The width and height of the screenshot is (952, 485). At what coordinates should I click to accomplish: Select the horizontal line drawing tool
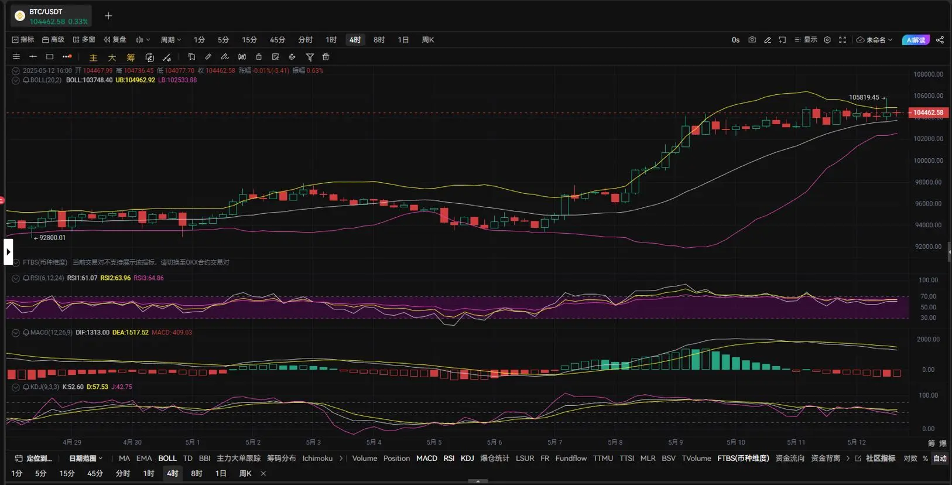tap(33, 57)
